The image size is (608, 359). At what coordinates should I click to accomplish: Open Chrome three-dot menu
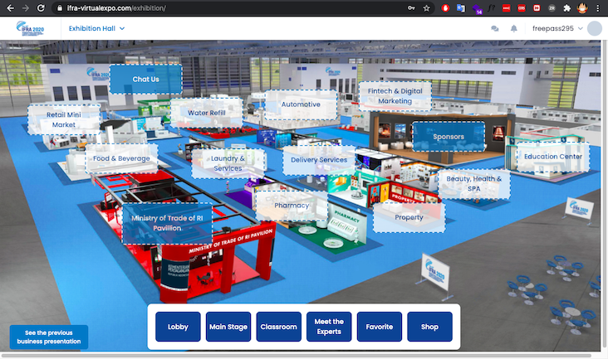coord(597,7)
